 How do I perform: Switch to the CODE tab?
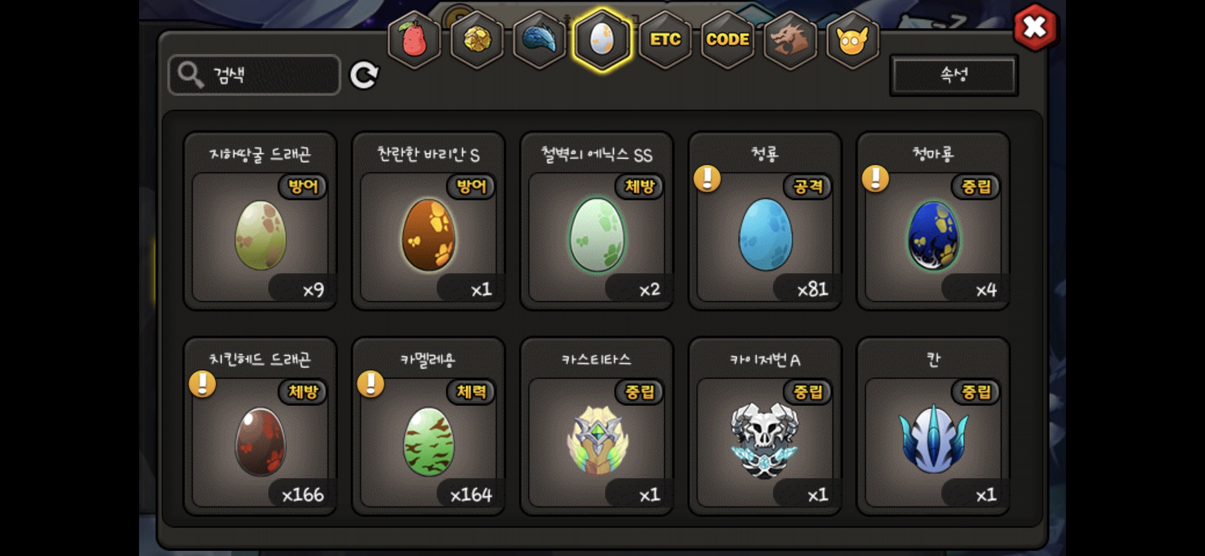pos(728,40)
